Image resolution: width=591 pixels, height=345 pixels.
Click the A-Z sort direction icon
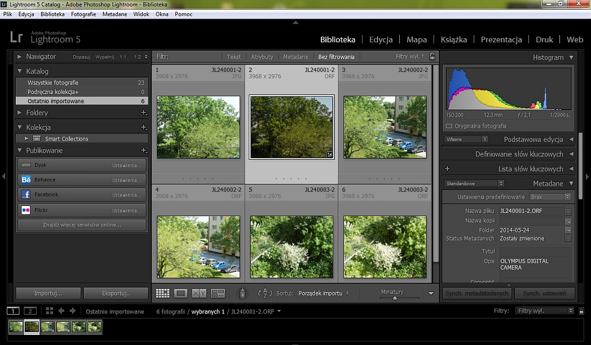265,293
